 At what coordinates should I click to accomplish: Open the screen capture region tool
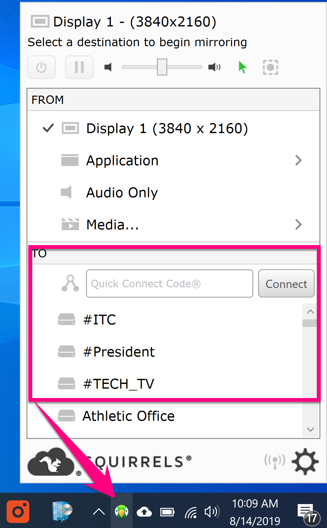pos(270,67)
